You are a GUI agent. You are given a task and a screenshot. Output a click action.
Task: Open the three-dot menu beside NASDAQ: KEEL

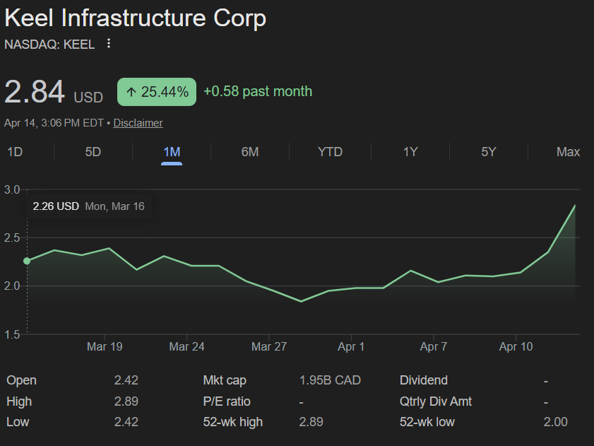[109, 44]
